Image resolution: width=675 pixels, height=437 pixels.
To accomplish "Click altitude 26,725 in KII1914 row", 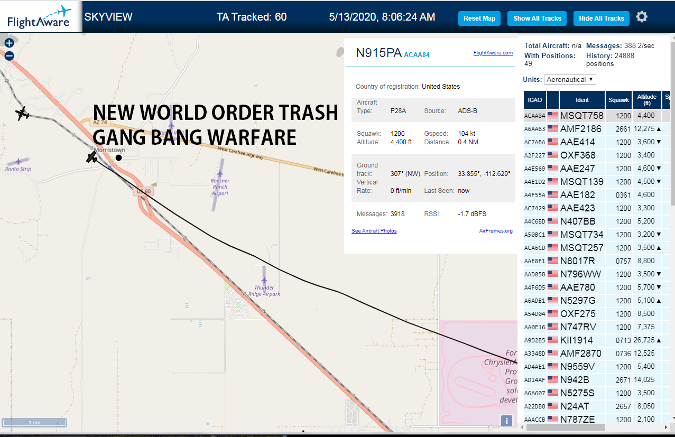I will [644, 340].
